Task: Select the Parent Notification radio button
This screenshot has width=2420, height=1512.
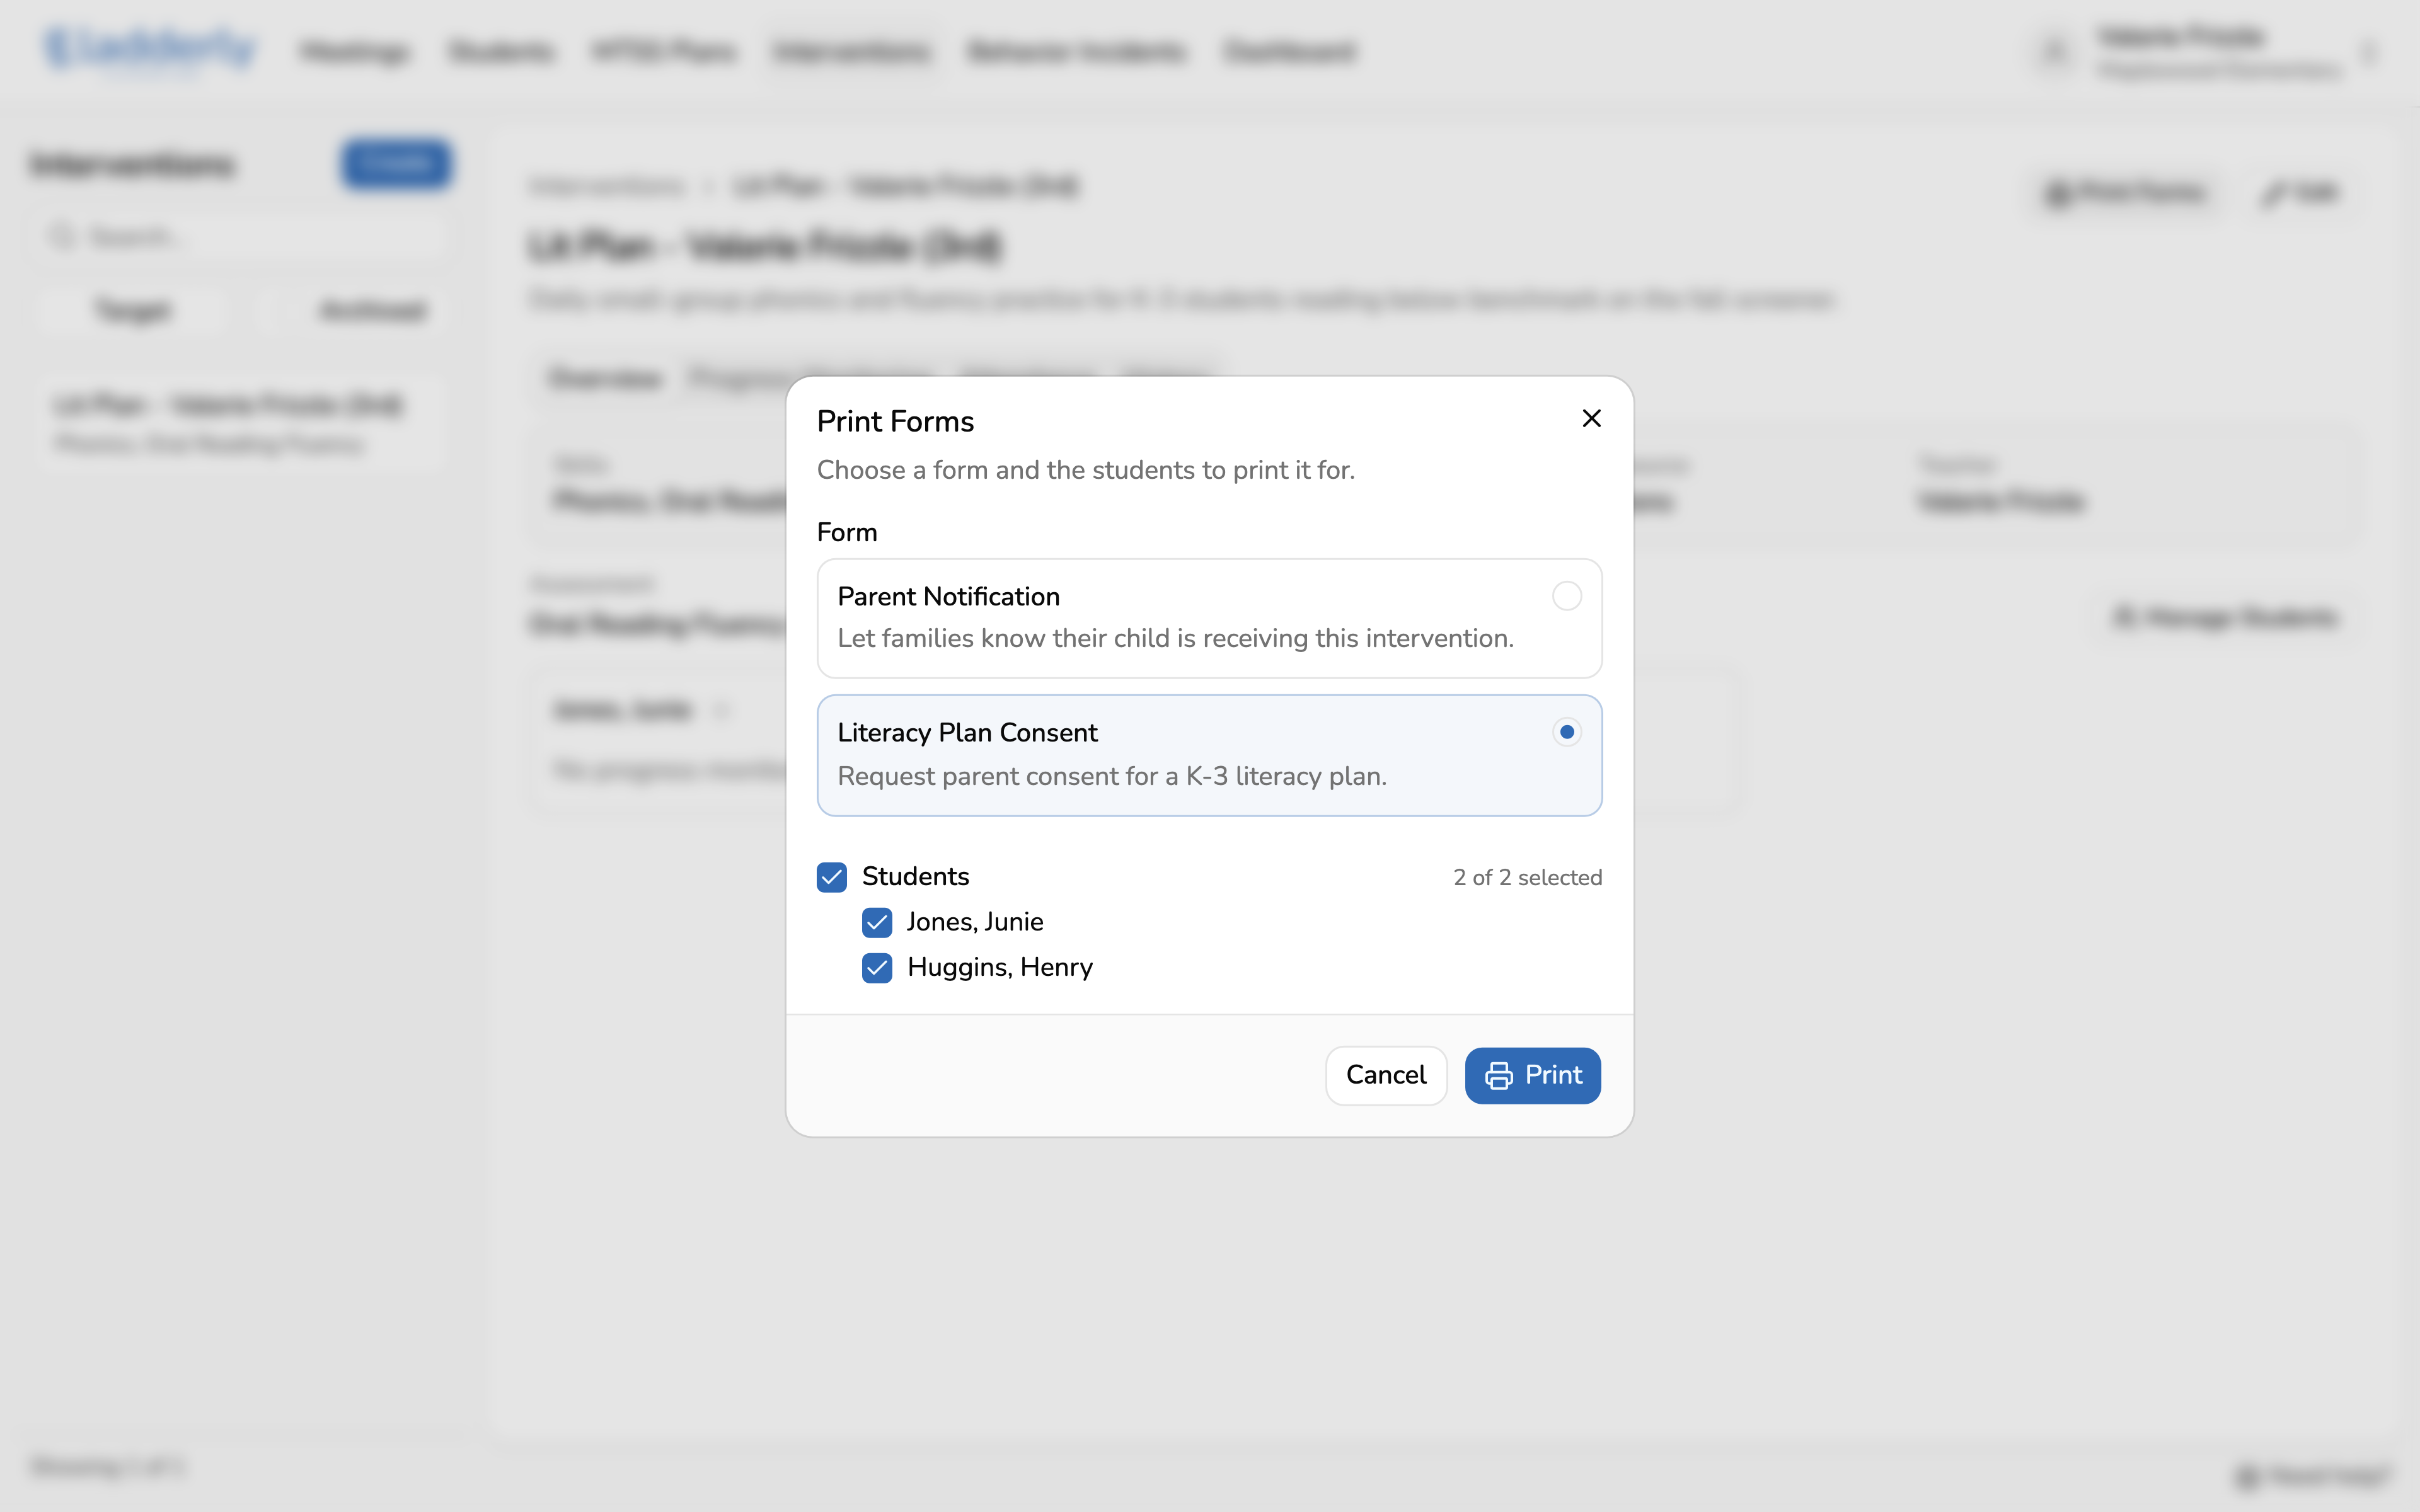Action: [x=1566, y=596]
